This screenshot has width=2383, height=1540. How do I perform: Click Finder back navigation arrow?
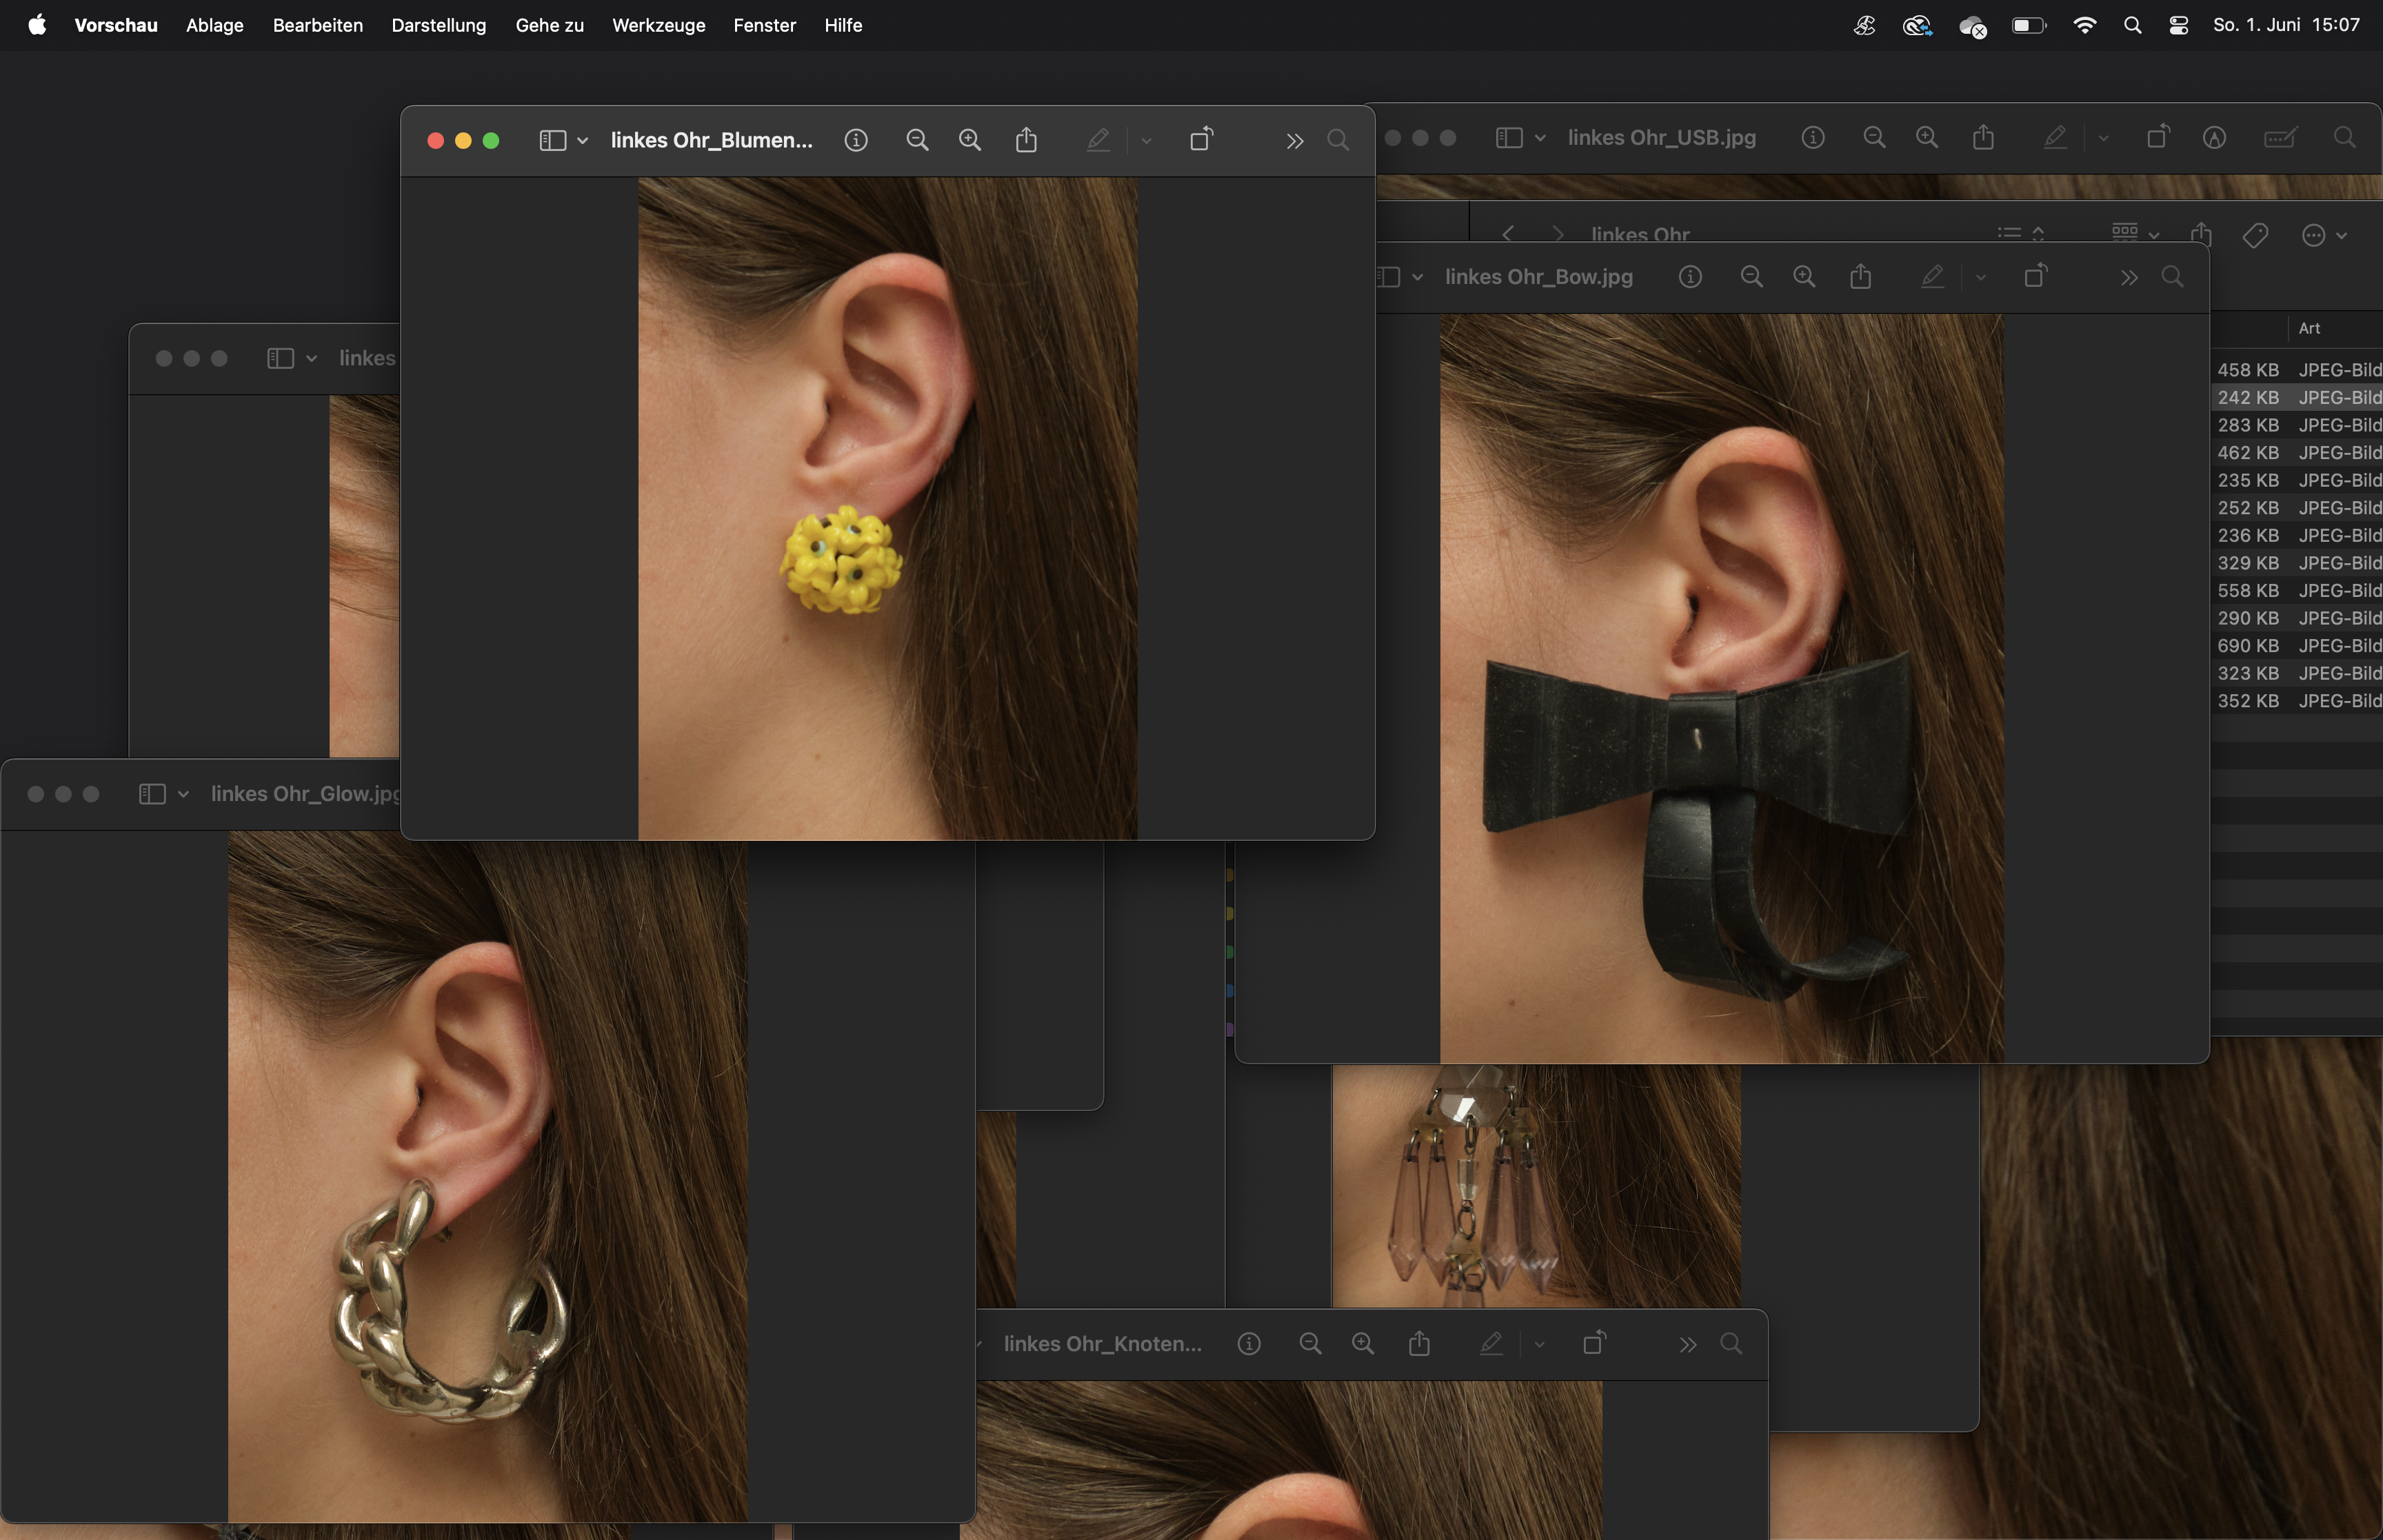tap(1508, 234)
